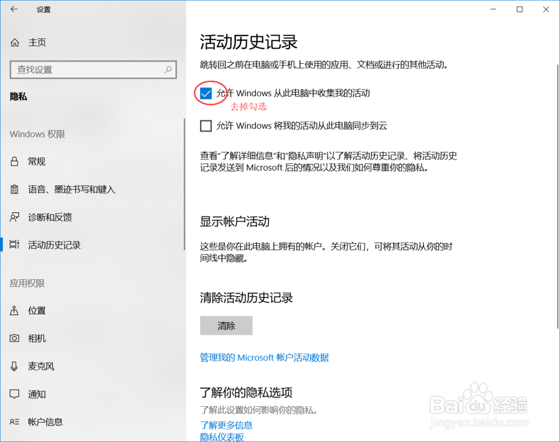This screenshot has height=442, width=560.
Task: Click the 了解你的隐私选项 heading
Action: 246,392
